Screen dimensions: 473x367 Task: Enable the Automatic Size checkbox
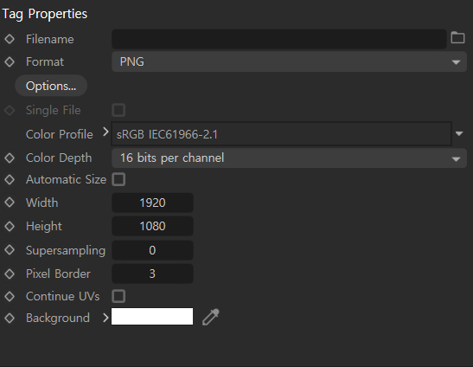118,179
